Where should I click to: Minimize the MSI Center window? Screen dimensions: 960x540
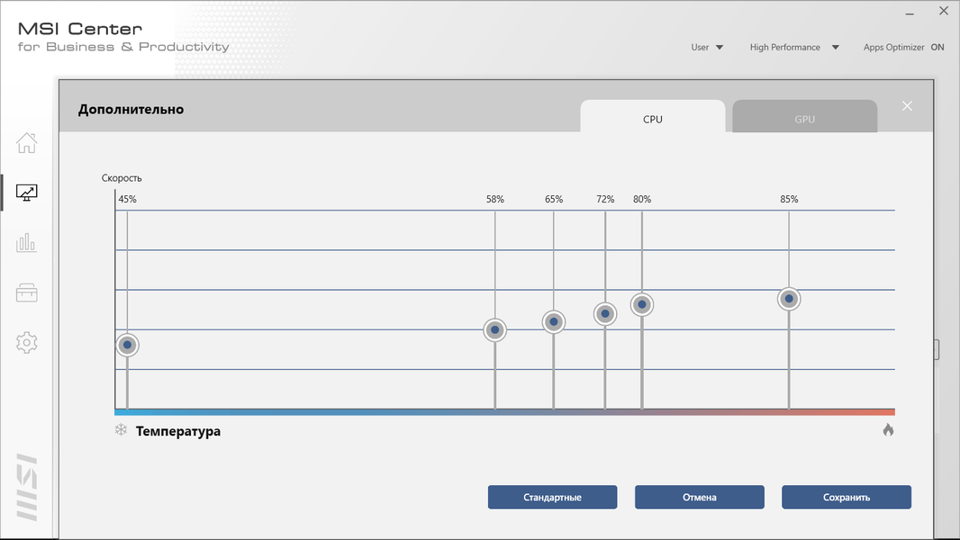click(x=910, y=13)
